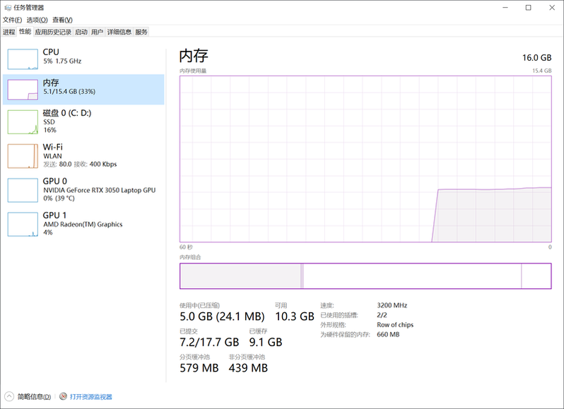Switch to the 服务 tab
Image resolution: width=564 pixels, height=409 pixels.
pyautogui.click(x=141, y=32)
